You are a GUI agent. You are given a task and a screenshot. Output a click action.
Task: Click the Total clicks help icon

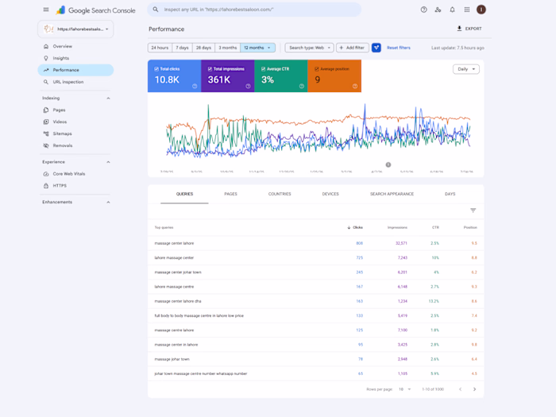coord(195,86)
